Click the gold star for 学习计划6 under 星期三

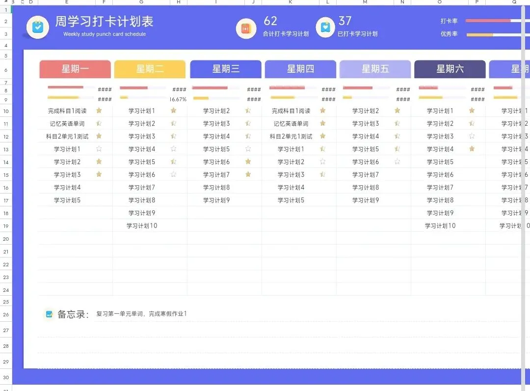pos(248,162)
